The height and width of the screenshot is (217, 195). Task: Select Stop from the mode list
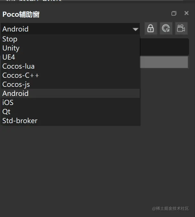click(10, 39)
